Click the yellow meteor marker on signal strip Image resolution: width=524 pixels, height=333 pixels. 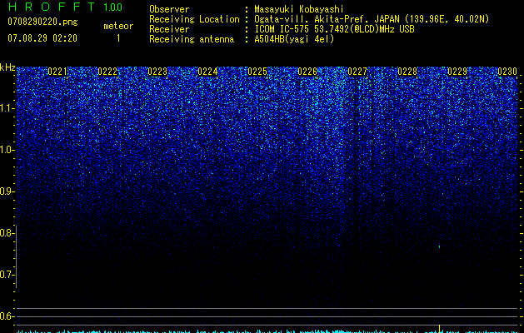[x=440, y=328]
